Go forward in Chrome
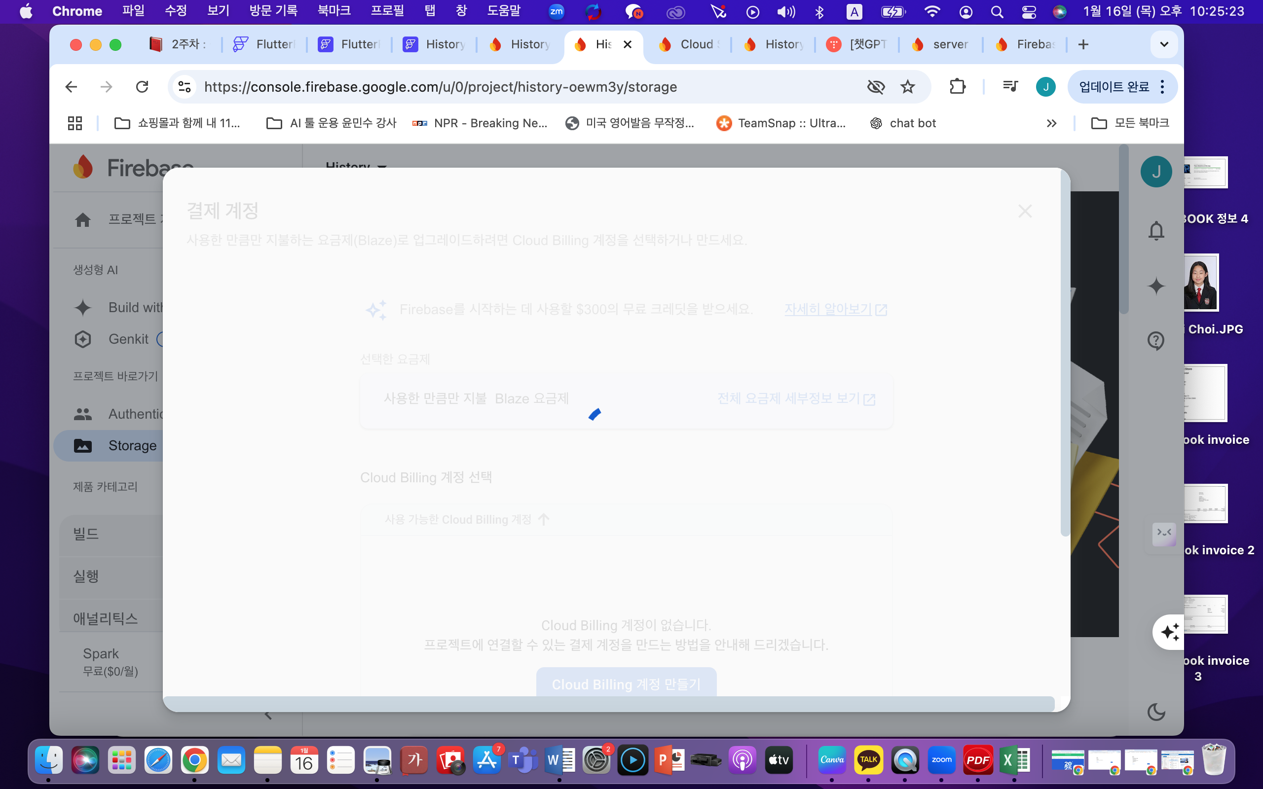Image resolution: width=1263 pixels, height=789 pixels. [x=107, y=87]
